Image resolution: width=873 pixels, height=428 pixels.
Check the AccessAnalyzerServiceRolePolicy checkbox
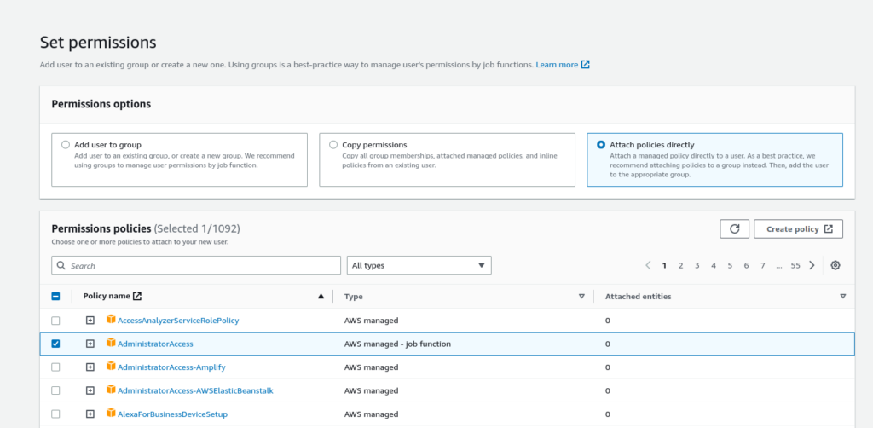click(55, 321)
